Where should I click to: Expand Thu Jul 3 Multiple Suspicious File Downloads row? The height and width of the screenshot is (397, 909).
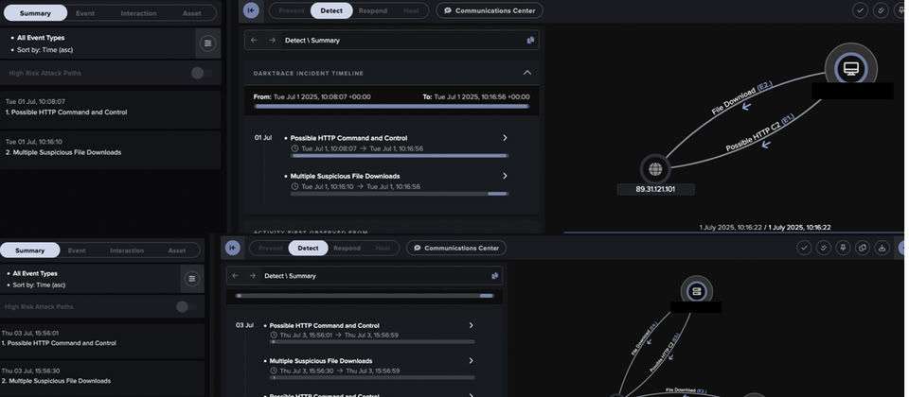click(471, 360)
